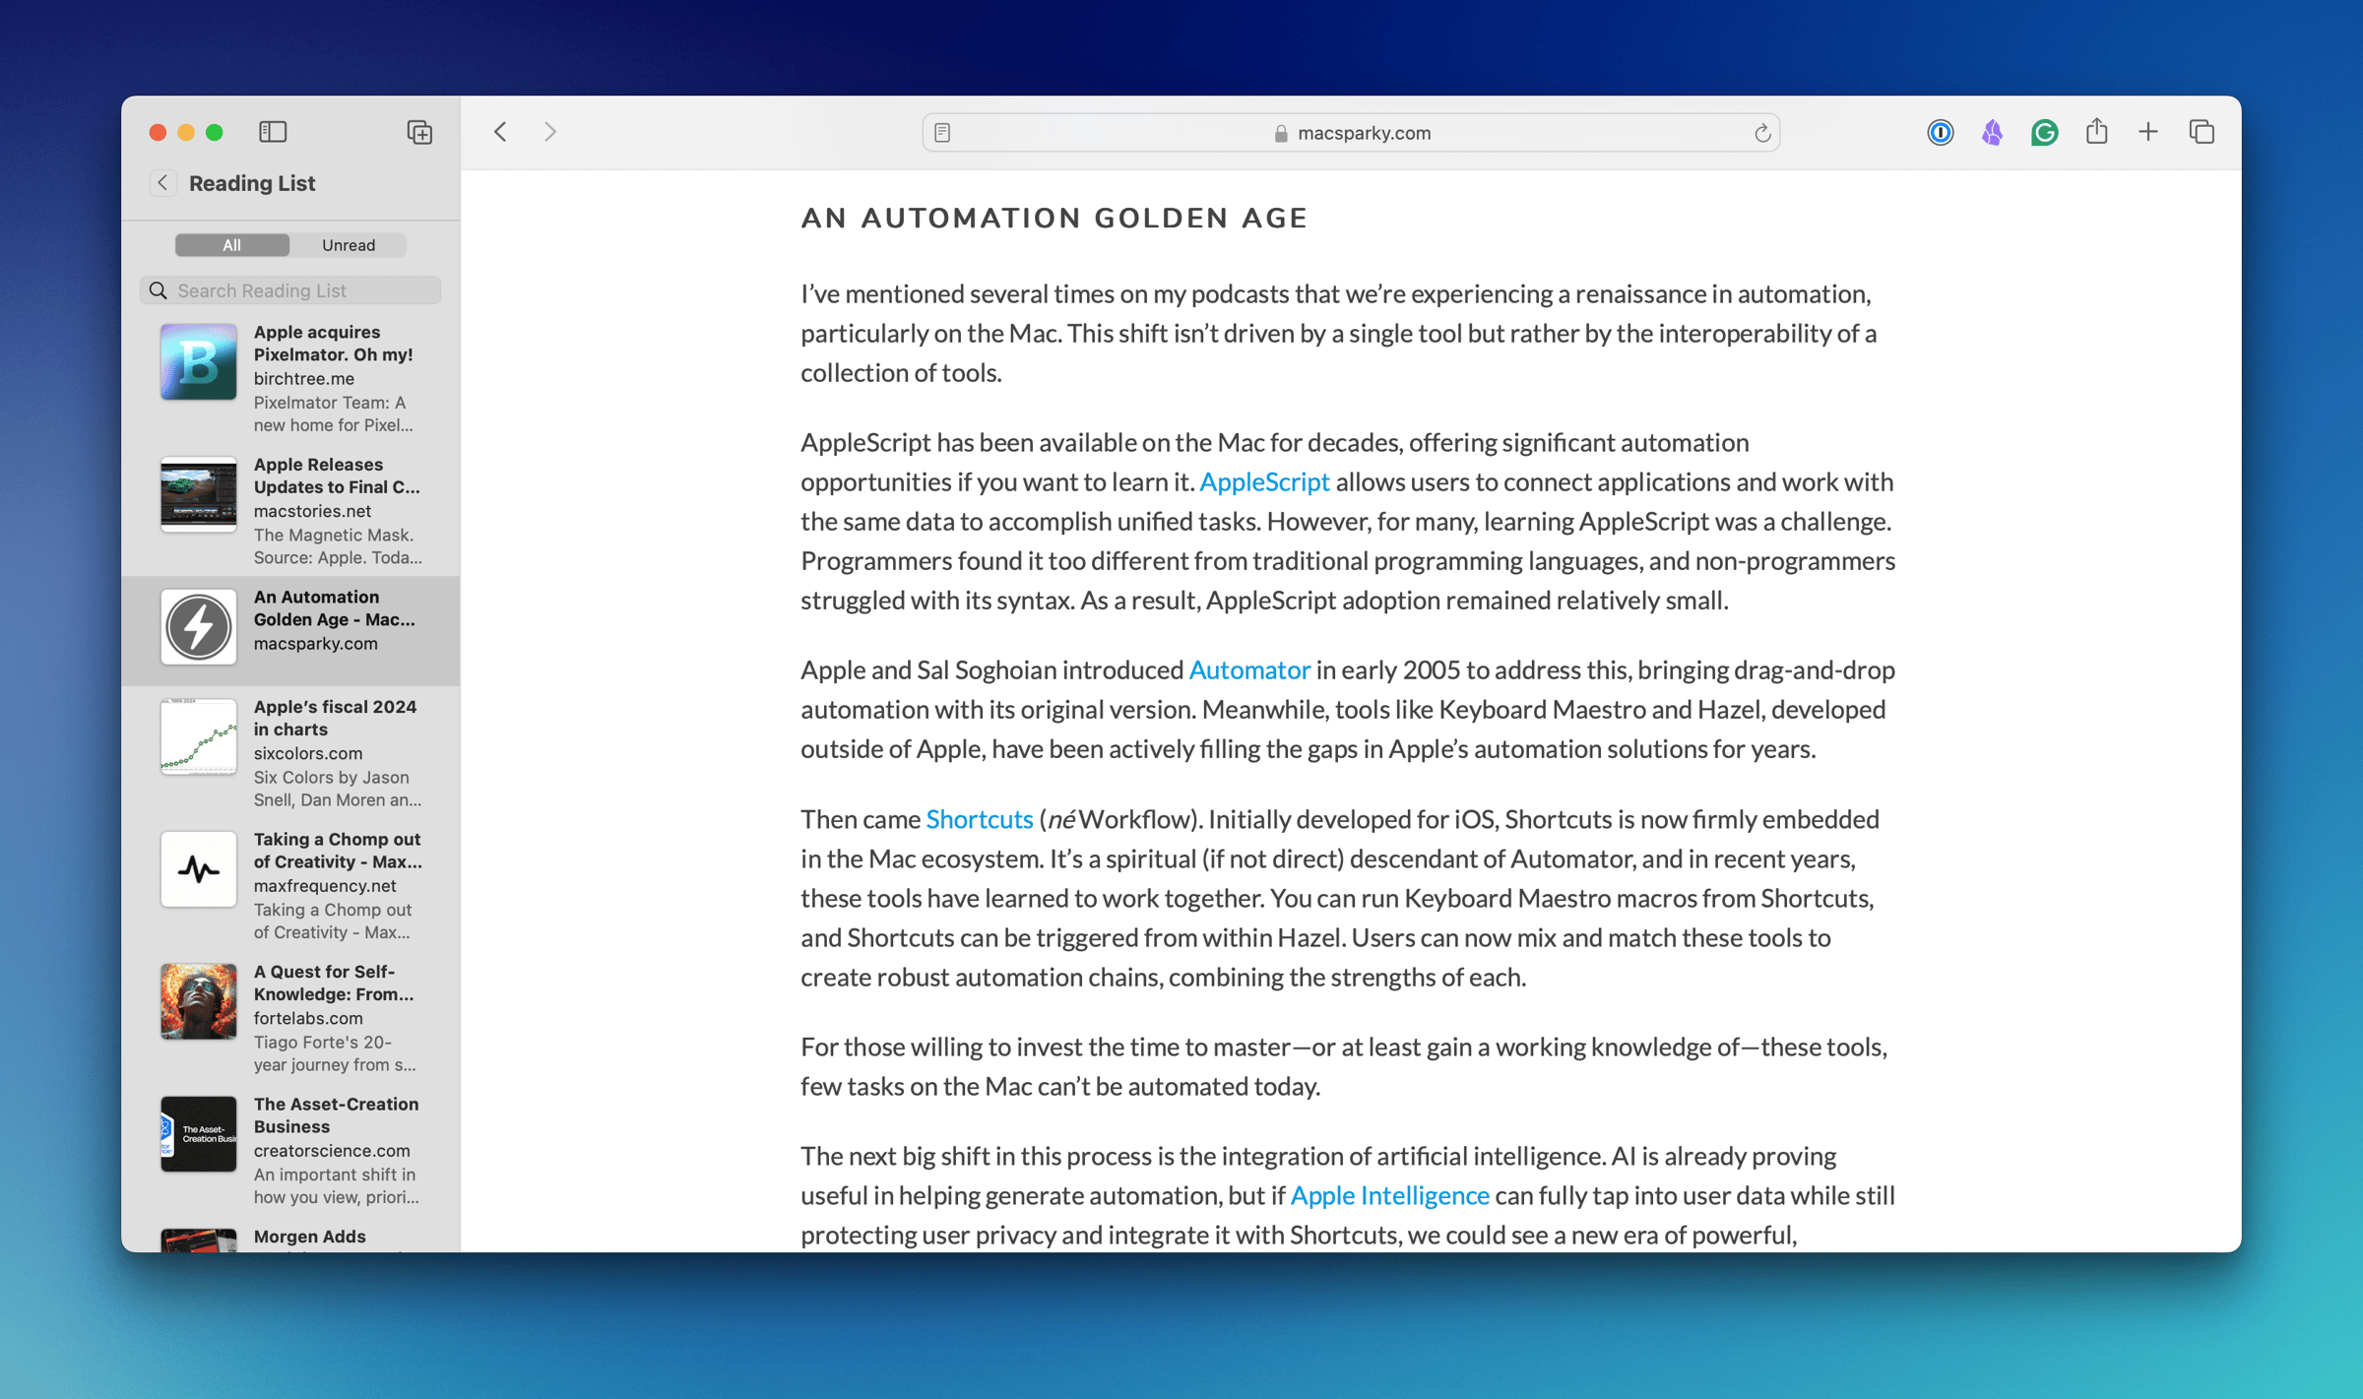Click the lock icon beside macsparky.com
The width and height of the screenshot is (2363, 1399).
pyautogui.click(x=1281, y=134)
